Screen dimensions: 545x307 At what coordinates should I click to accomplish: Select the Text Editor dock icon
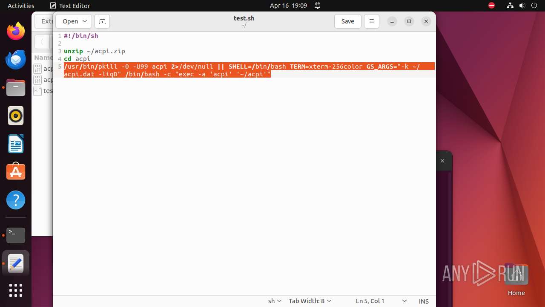[16, 263]
